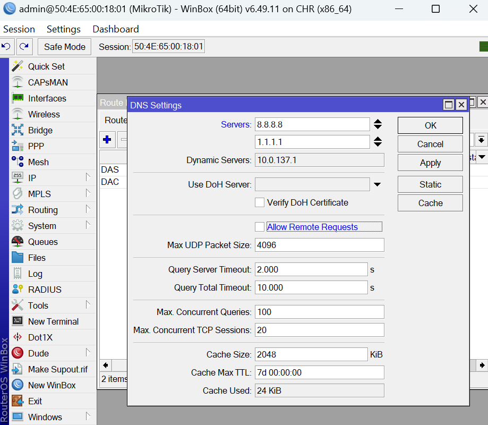Open RADIUS sidebar entry
The height and width of the screenshot is (425, 488).
pos(53,290)
